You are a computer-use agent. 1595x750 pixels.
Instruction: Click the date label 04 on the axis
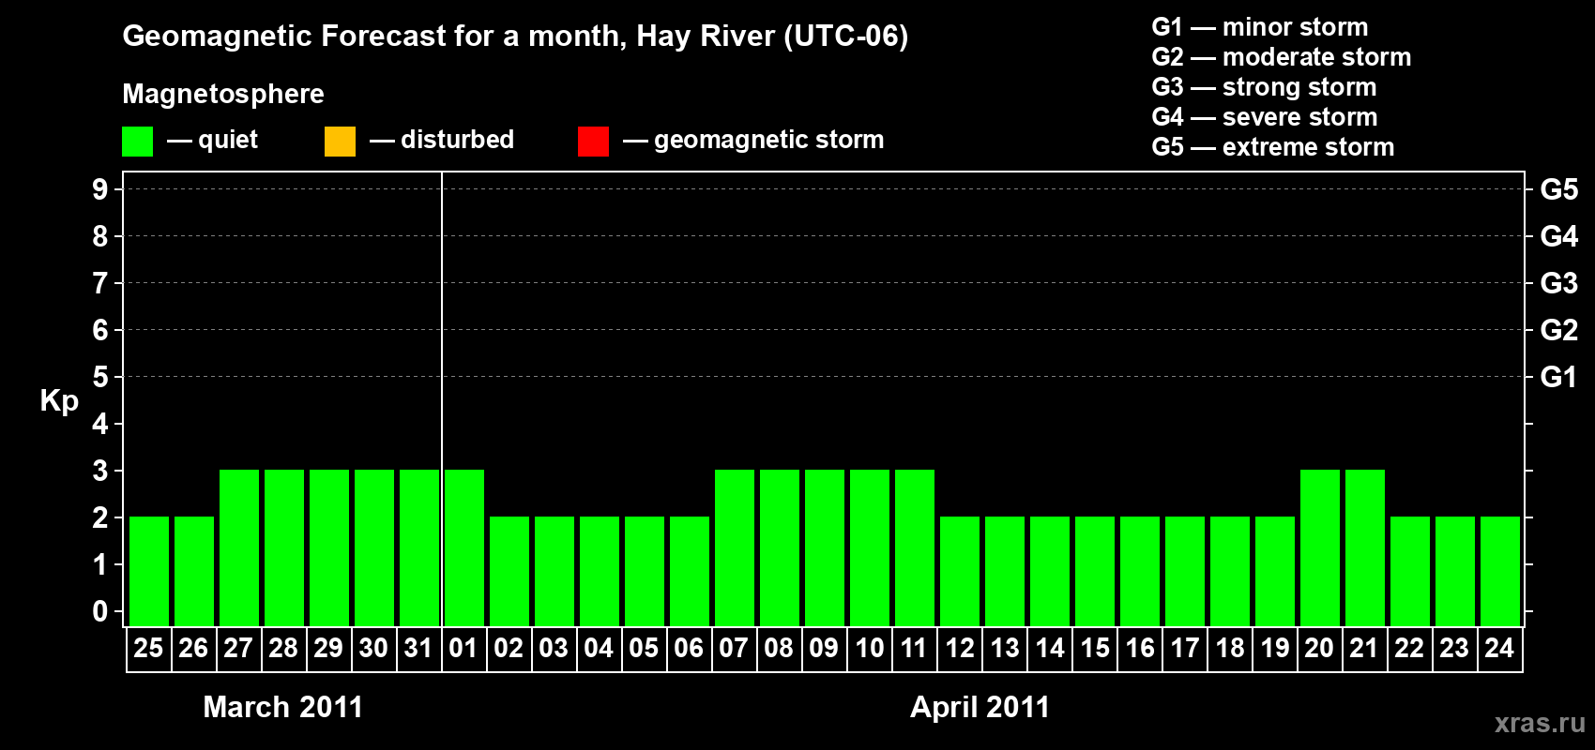[599, 648]
